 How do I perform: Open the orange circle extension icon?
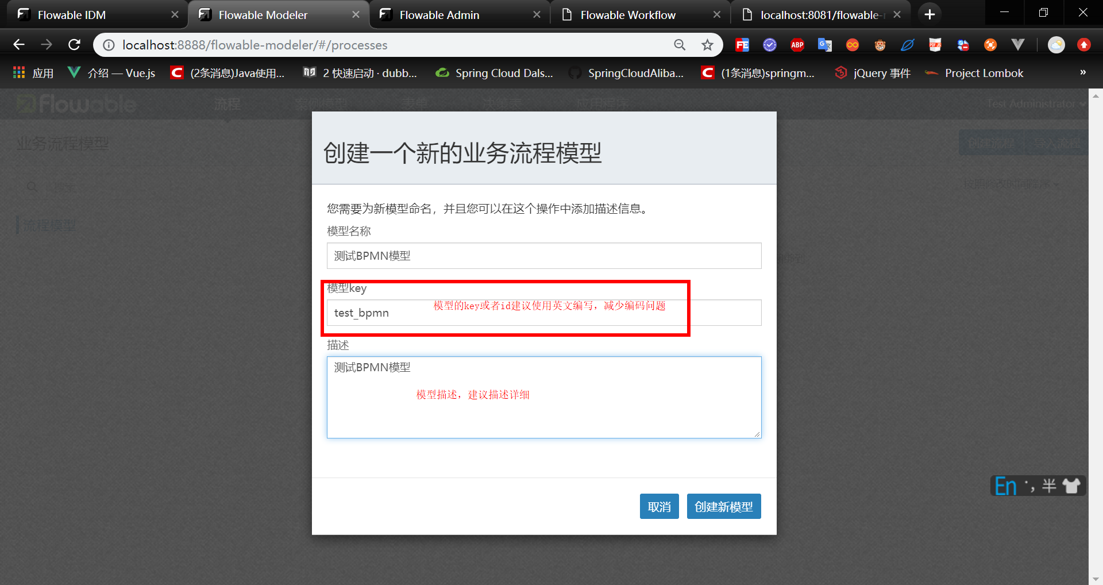tap(990, 45)
